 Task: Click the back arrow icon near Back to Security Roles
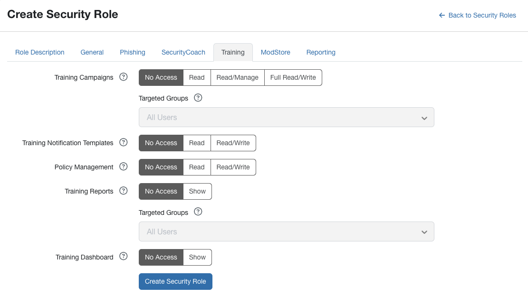click(x=441, y=15)
